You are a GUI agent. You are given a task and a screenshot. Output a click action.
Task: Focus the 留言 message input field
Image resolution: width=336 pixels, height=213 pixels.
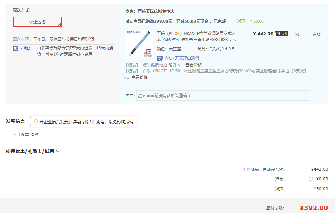[223, 95]
